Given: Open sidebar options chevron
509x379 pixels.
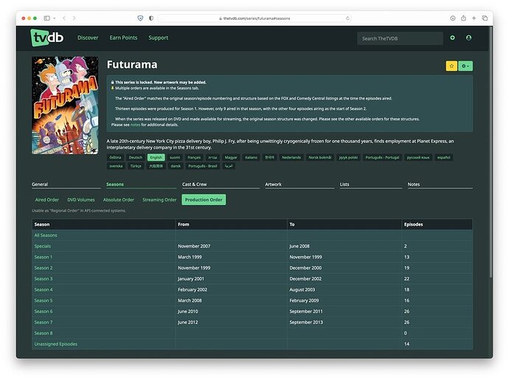Looking at the screenshot, I should tap(54, 18).
